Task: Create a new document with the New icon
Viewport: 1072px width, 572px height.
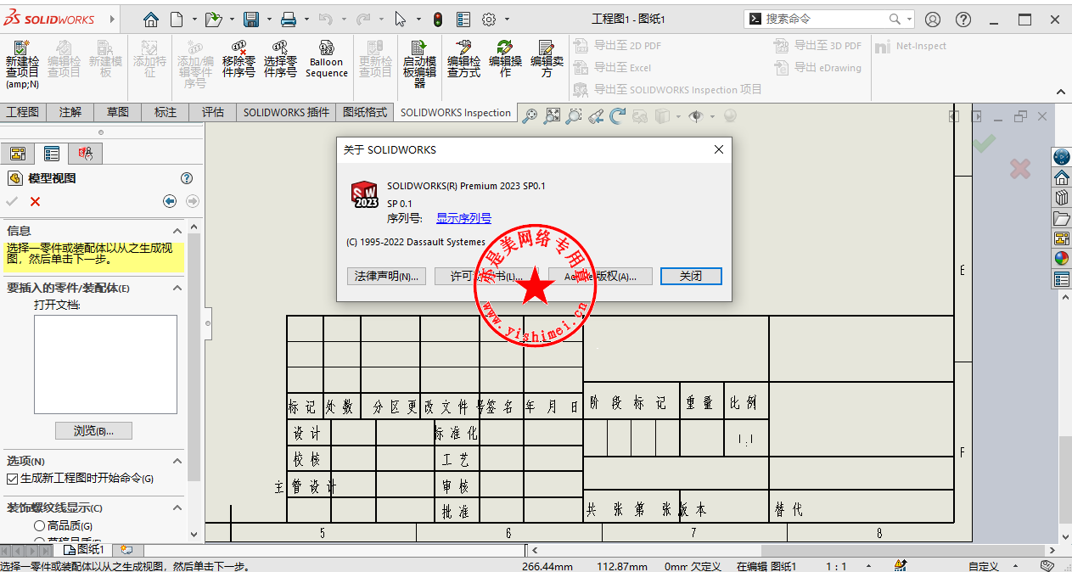Action: tap(177, 19)
